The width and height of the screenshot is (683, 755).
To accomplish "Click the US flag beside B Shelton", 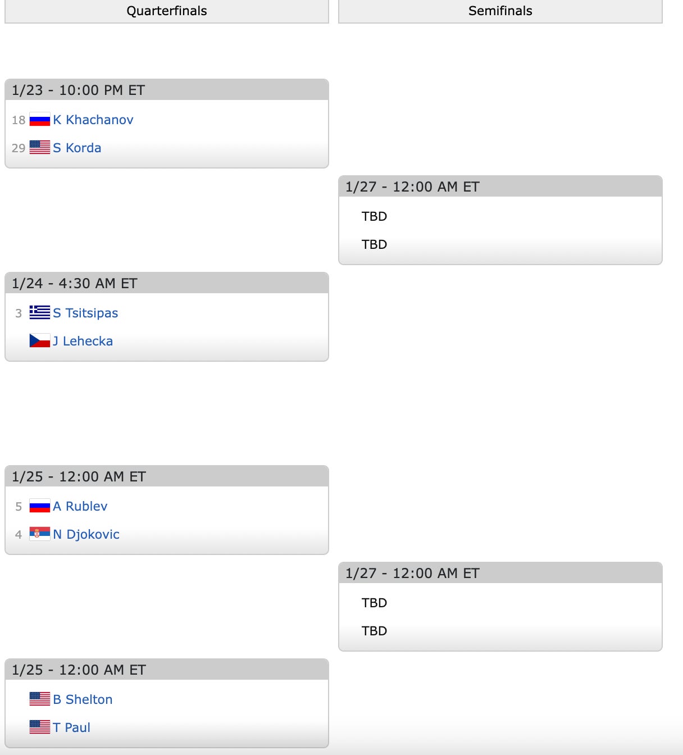I will (x=39, y=699).
